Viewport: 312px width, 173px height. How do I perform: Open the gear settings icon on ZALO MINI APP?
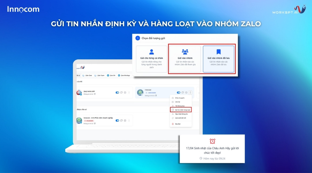125,93
